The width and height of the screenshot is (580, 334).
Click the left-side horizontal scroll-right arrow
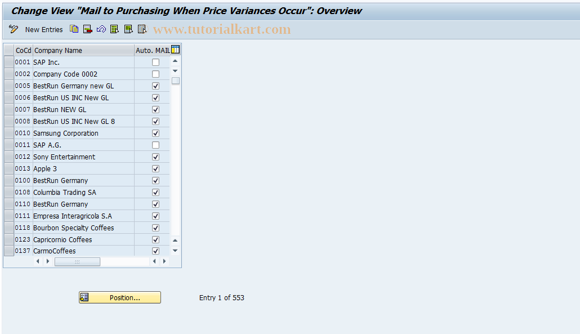48,261
